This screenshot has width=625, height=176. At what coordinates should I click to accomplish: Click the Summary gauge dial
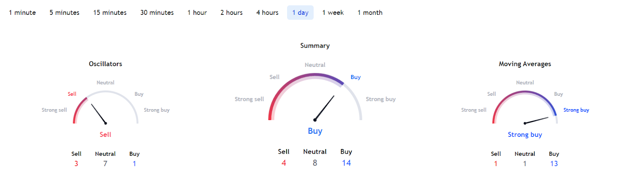click(315, 98)
